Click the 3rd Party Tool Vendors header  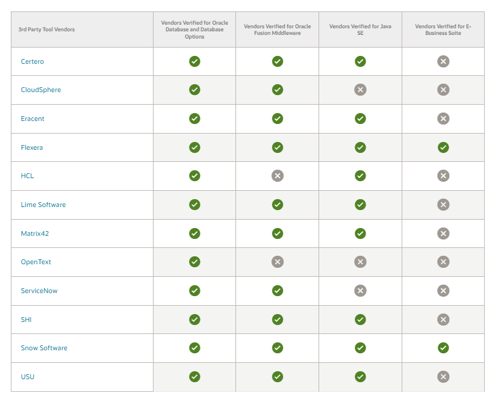pyautogui.click(x=48, y=29)
